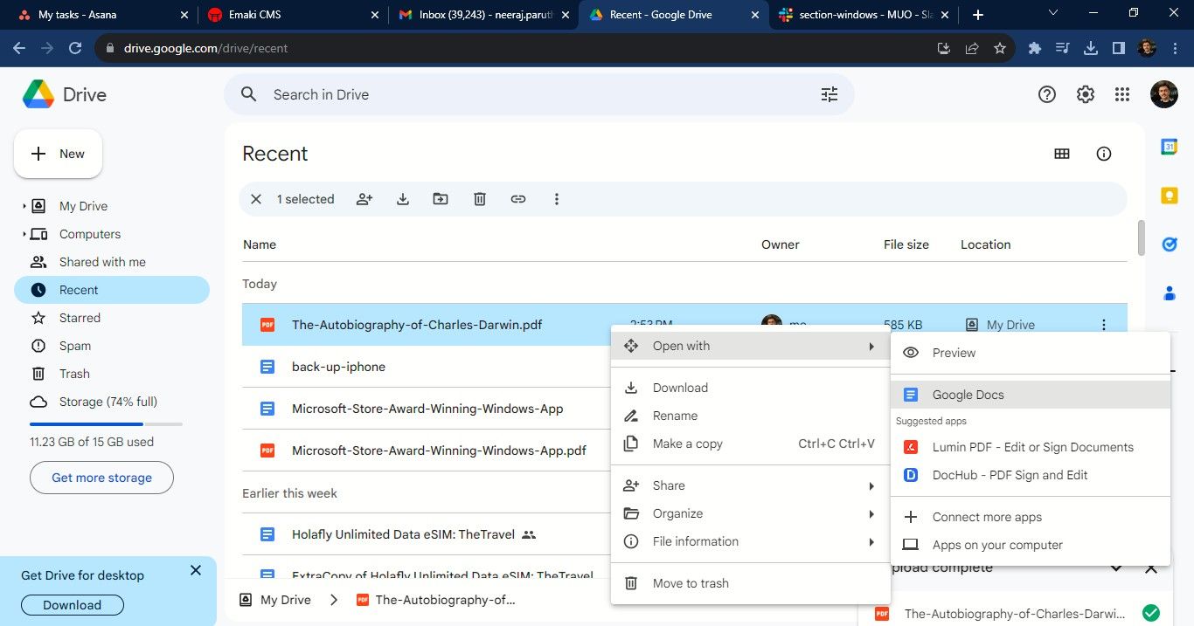Click the storage usage progress bar

click(106, 424)
